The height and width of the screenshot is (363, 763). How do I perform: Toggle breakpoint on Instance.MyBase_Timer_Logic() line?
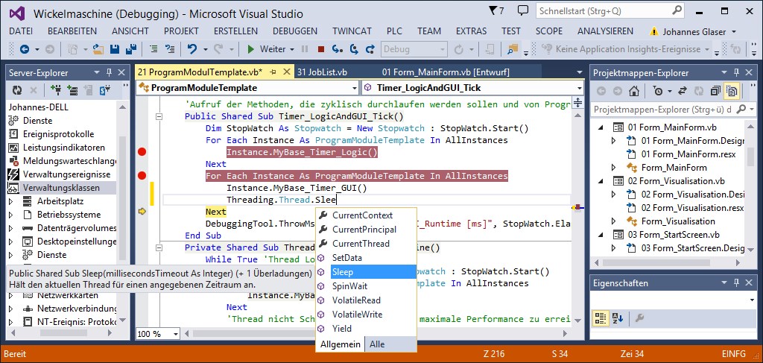[142, 152]
